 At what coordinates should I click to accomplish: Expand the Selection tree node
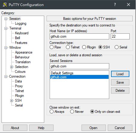click(x=12, y=67)
